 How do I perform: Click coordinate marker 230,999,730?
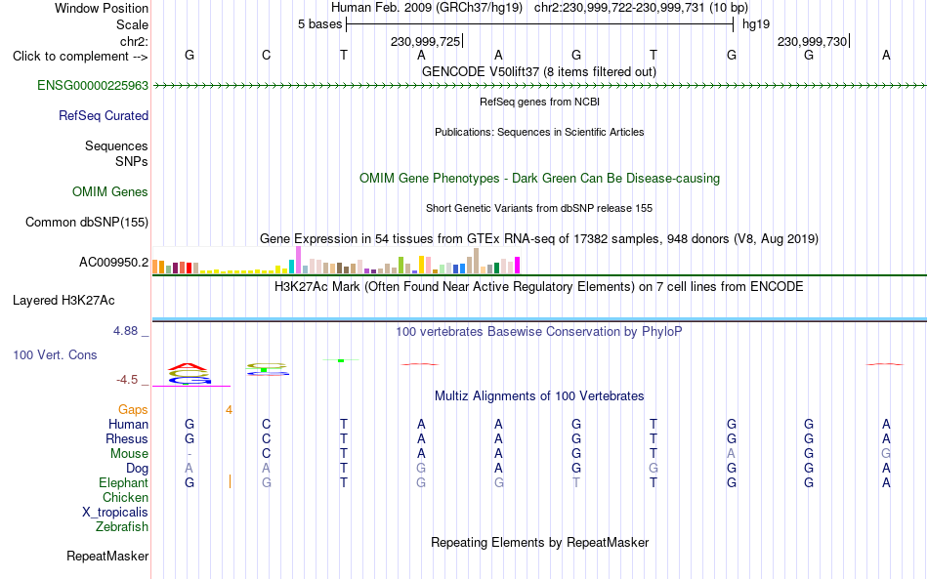[812, 41]
